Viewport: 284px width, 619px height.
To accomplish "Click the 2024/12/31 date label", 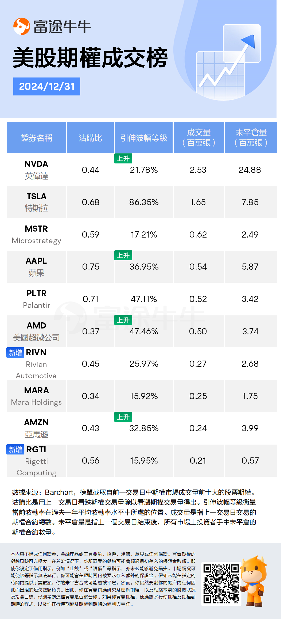I will tap(47, 86).
